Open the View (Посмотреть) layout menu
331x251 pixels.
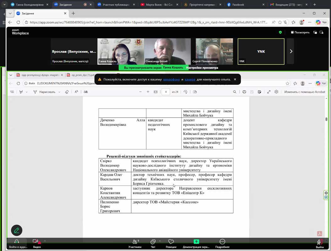point(300,32)
